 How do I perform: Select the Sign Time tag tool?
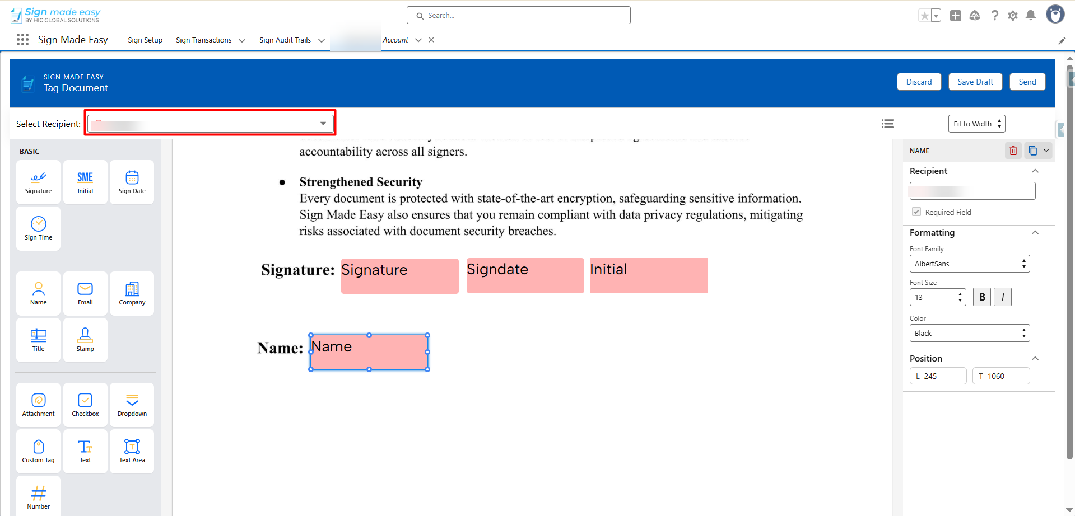click(38, 229)
